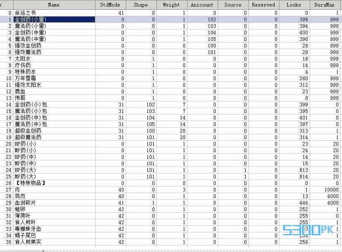Select the Reserved column header

pos(264,5)
